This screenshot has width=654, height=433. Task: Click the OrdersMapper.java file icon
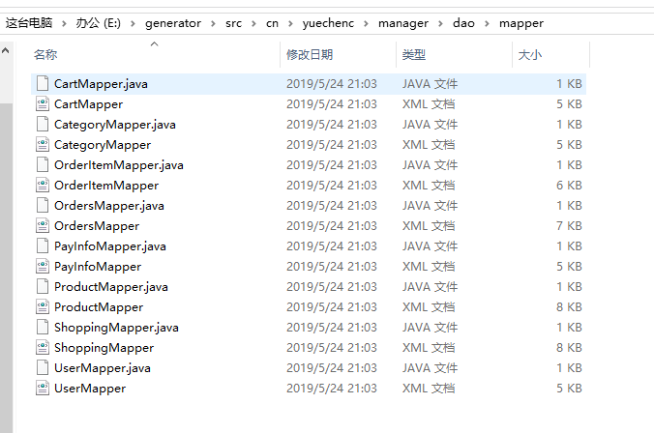(x=43, y=206)
